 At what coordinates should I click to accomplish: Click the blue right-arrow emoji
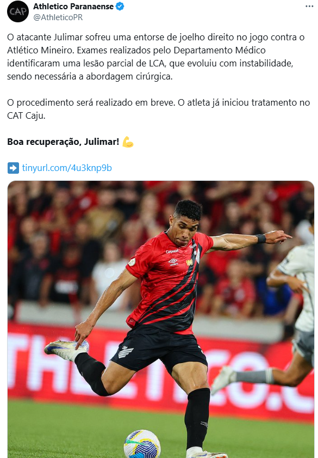[13, 168]
